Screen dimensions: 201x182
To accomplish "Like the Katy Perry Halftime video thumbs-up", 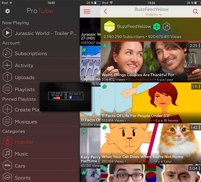I will click(x=84, y=131).
